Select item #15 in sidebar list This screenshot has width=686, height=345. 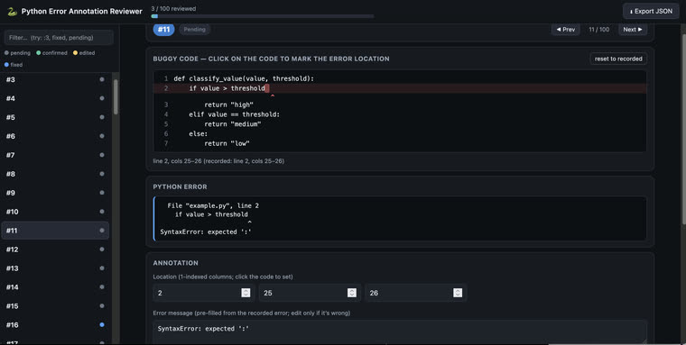pos(55,305)
